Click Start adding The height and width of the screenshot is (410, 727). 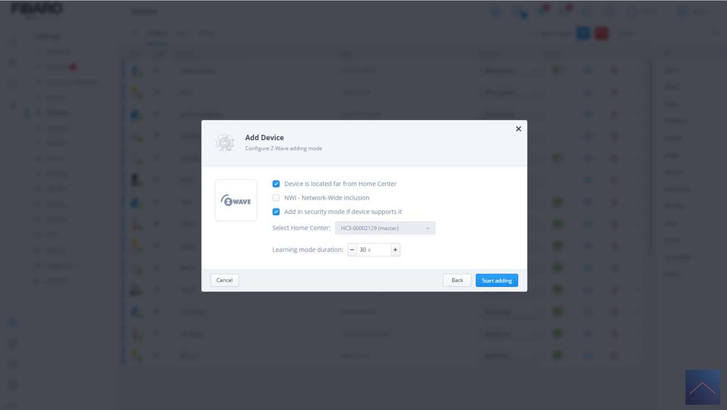click(x=497, y=280)
